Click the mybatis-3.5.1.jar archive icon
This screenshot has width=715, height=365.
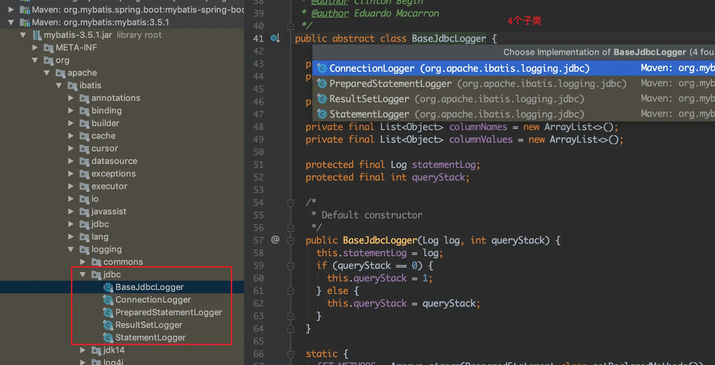click(x=37, y=35)
